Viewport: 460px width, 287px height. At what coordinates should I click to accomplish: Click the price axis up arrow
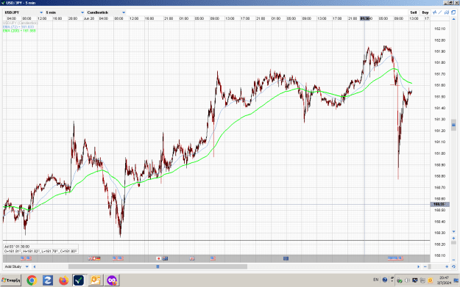coord(453,19)
